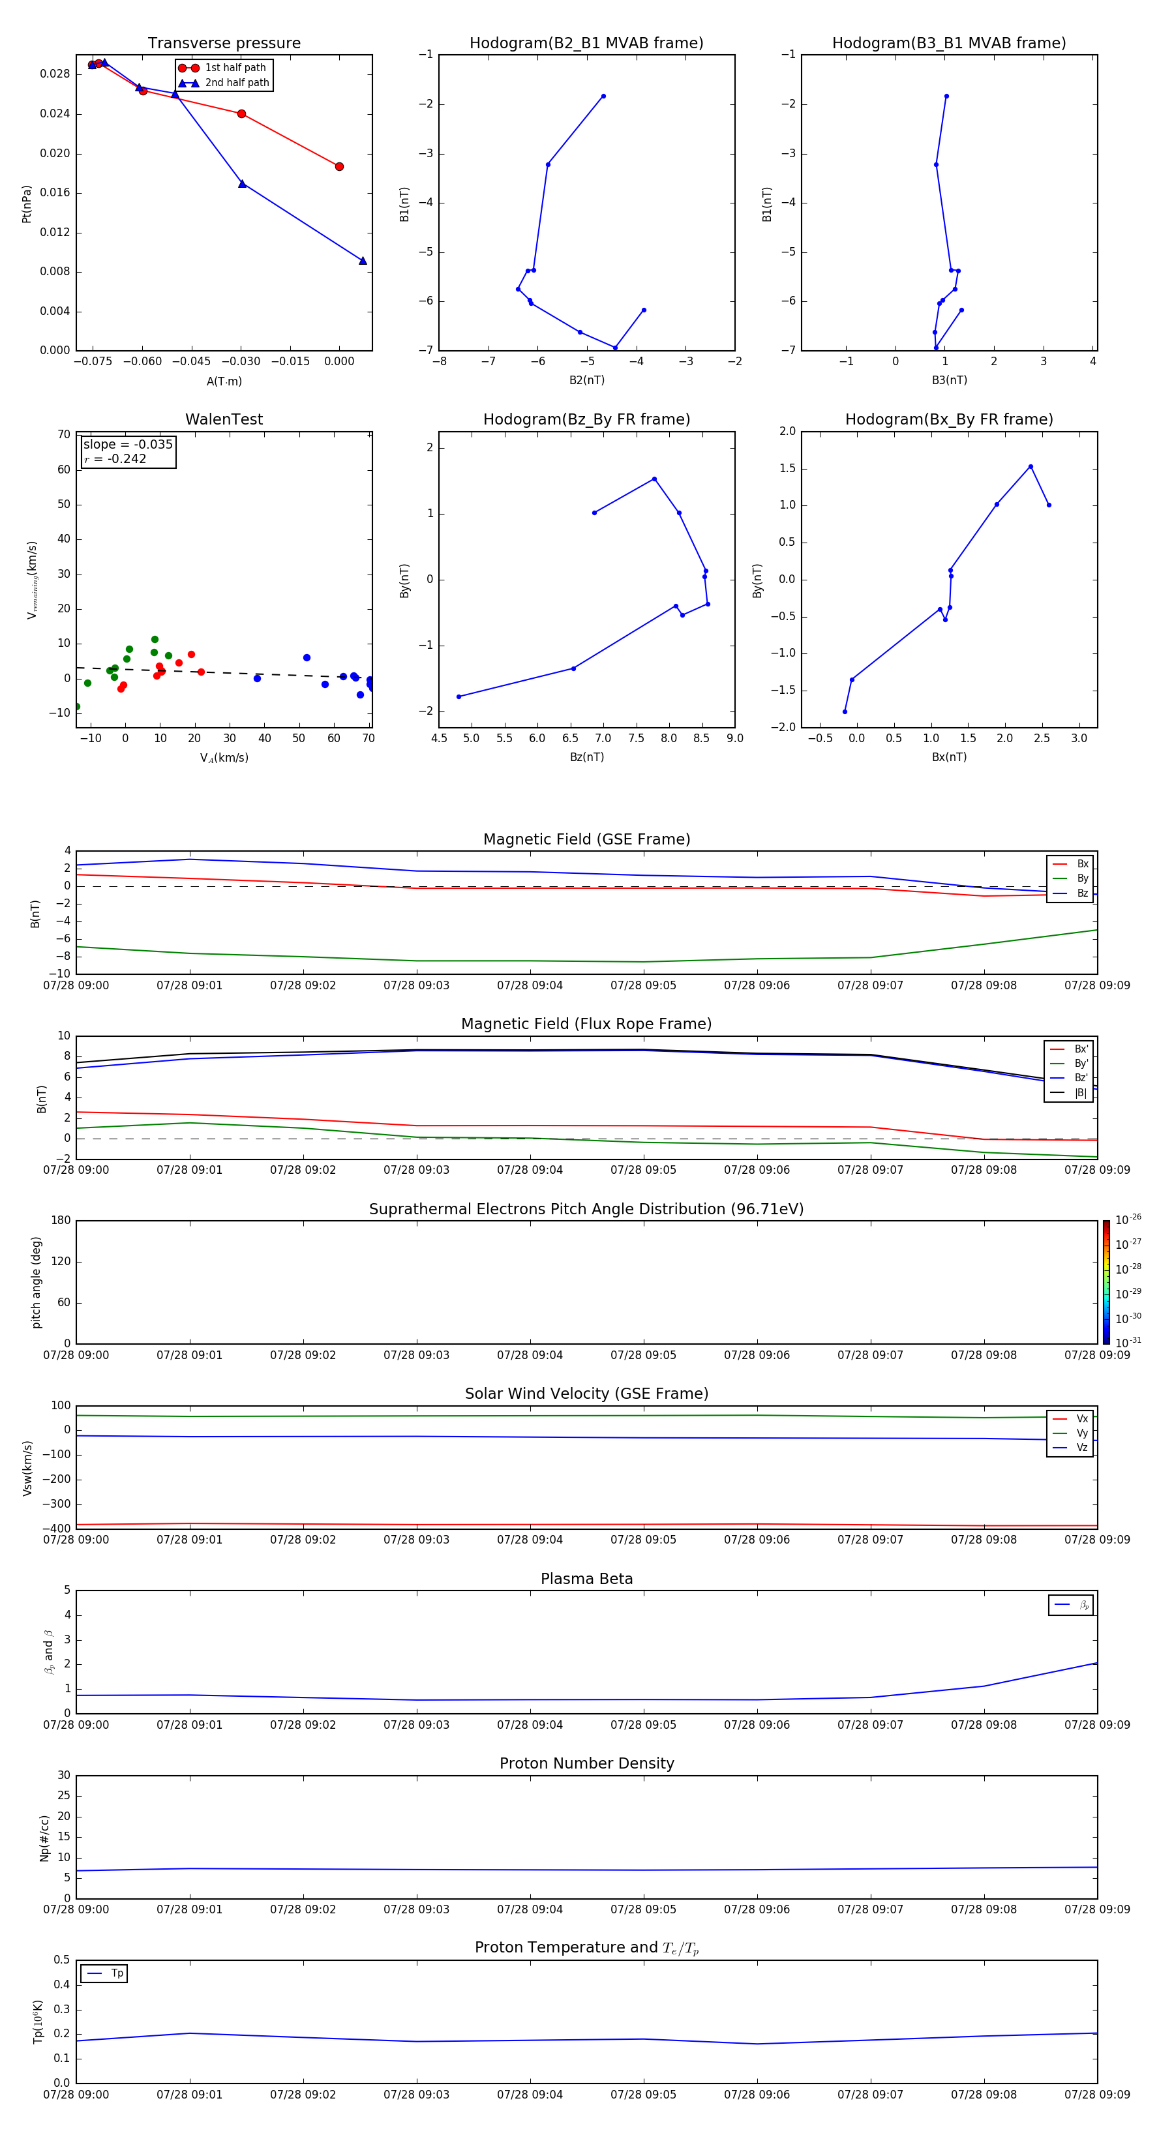The image size is (1174, 2152).
Task: Click the 'WalenTest' plot title
Action: pyautogui.click(x=224, y=419)
